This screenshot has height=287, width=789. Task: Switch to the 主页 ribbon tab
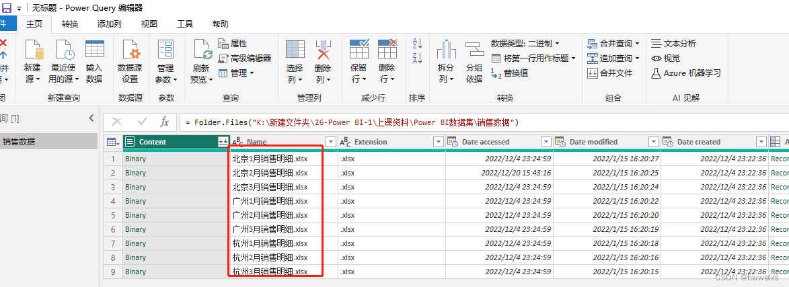click(34, 24)
